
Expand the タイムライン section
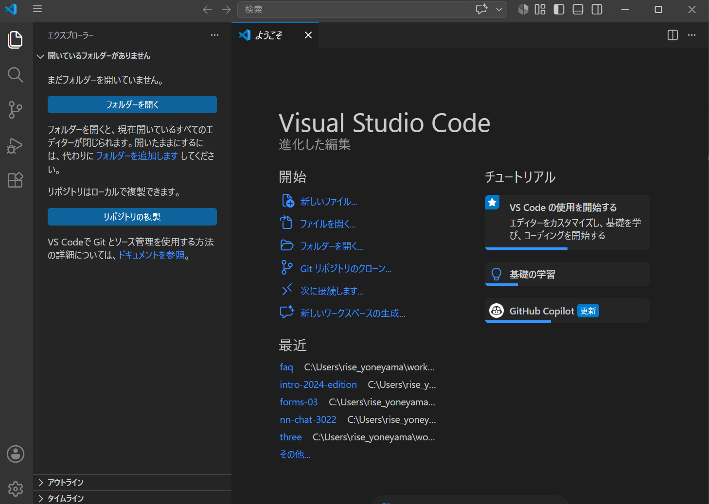(x=132, y=498)
